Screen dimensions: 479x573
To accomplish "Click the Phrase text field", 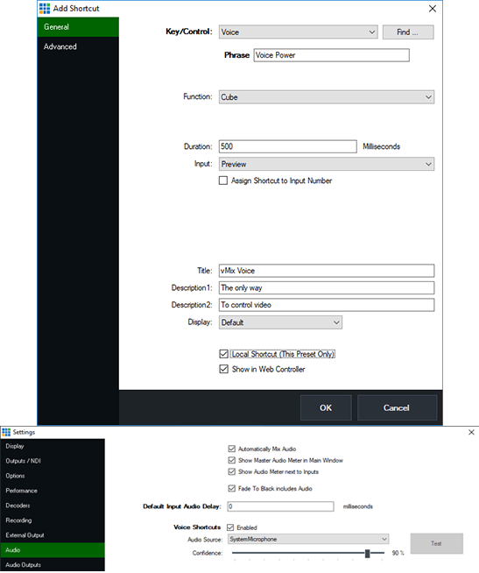I will click(331, 55).
